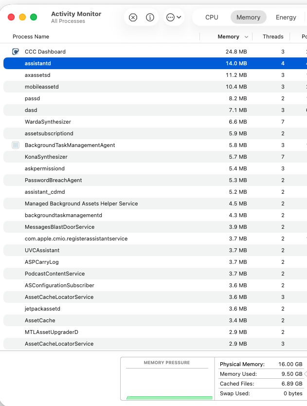
Task: Click the 11.2 MB memory value
Action: coord(236,75)
